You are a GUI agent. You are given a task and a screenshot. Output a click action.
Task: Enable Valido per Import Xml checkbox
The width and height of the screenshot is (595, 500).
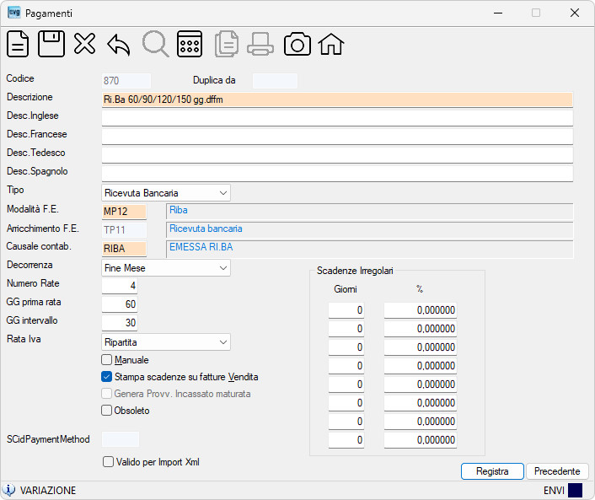[108, 462]
